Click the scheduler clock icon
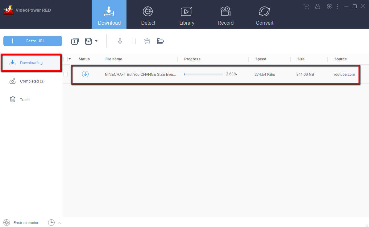The image size is (369, 227). 51,223
